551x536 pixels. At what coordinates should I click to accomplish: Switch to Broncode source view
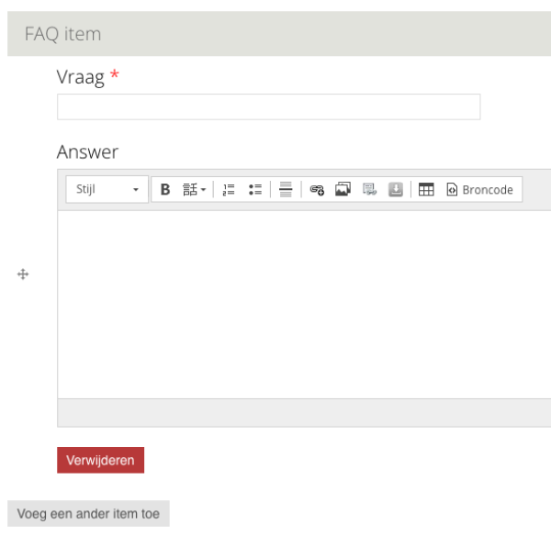click(x=479, y=190)
